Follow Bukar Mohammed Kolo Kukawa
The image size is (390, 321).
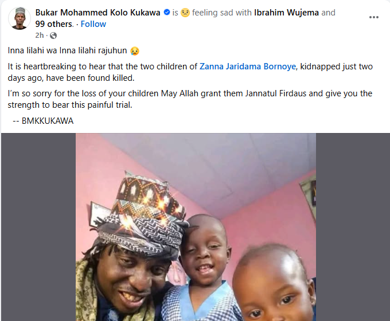tap(93, 24)
